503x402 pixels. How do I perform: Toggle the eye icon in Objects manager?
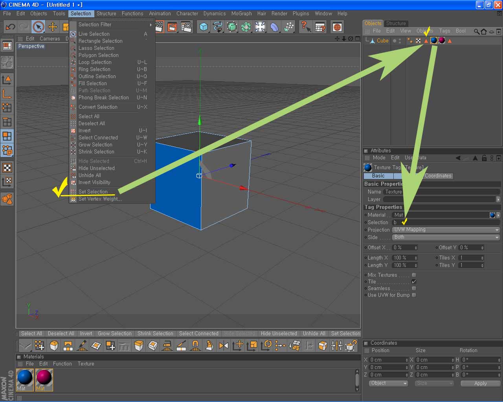tap(491, 31)
